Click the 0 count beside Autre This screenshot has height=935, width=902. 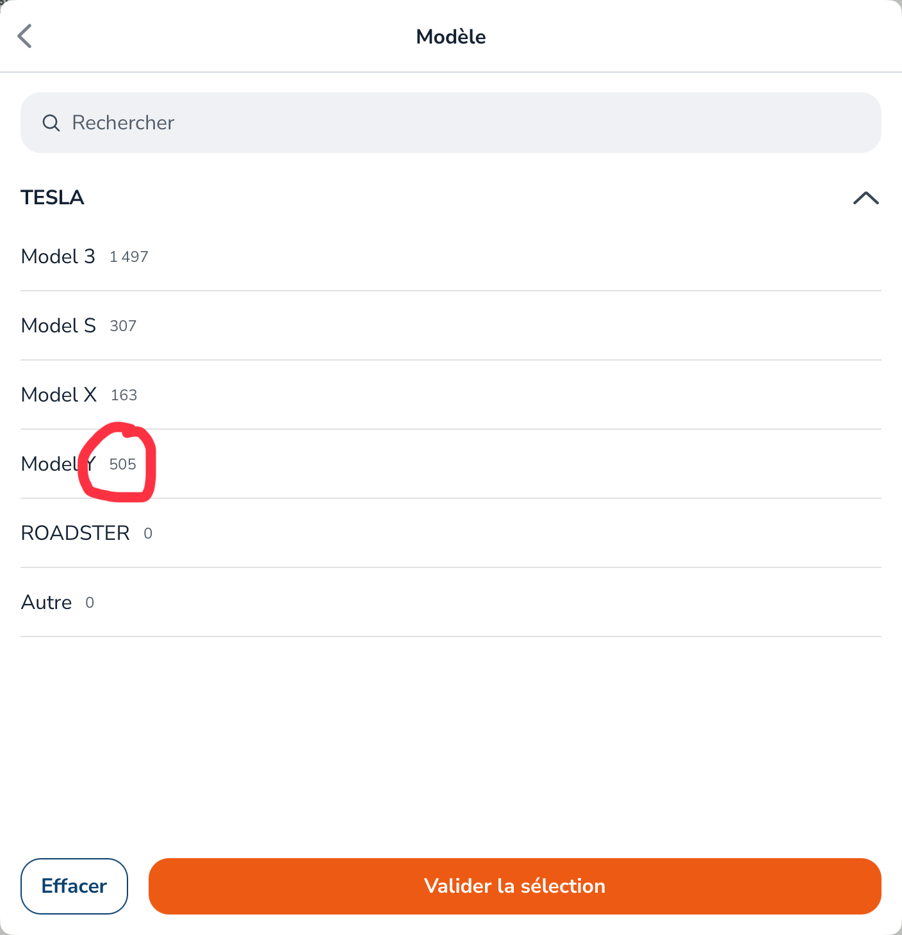coord(90,603)
